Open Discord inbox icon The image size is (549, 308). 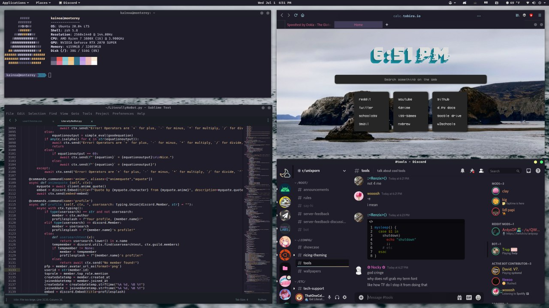[x=528, y=171]
